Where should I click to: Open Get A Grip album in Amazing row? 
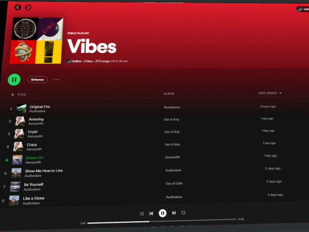[171, 120]
